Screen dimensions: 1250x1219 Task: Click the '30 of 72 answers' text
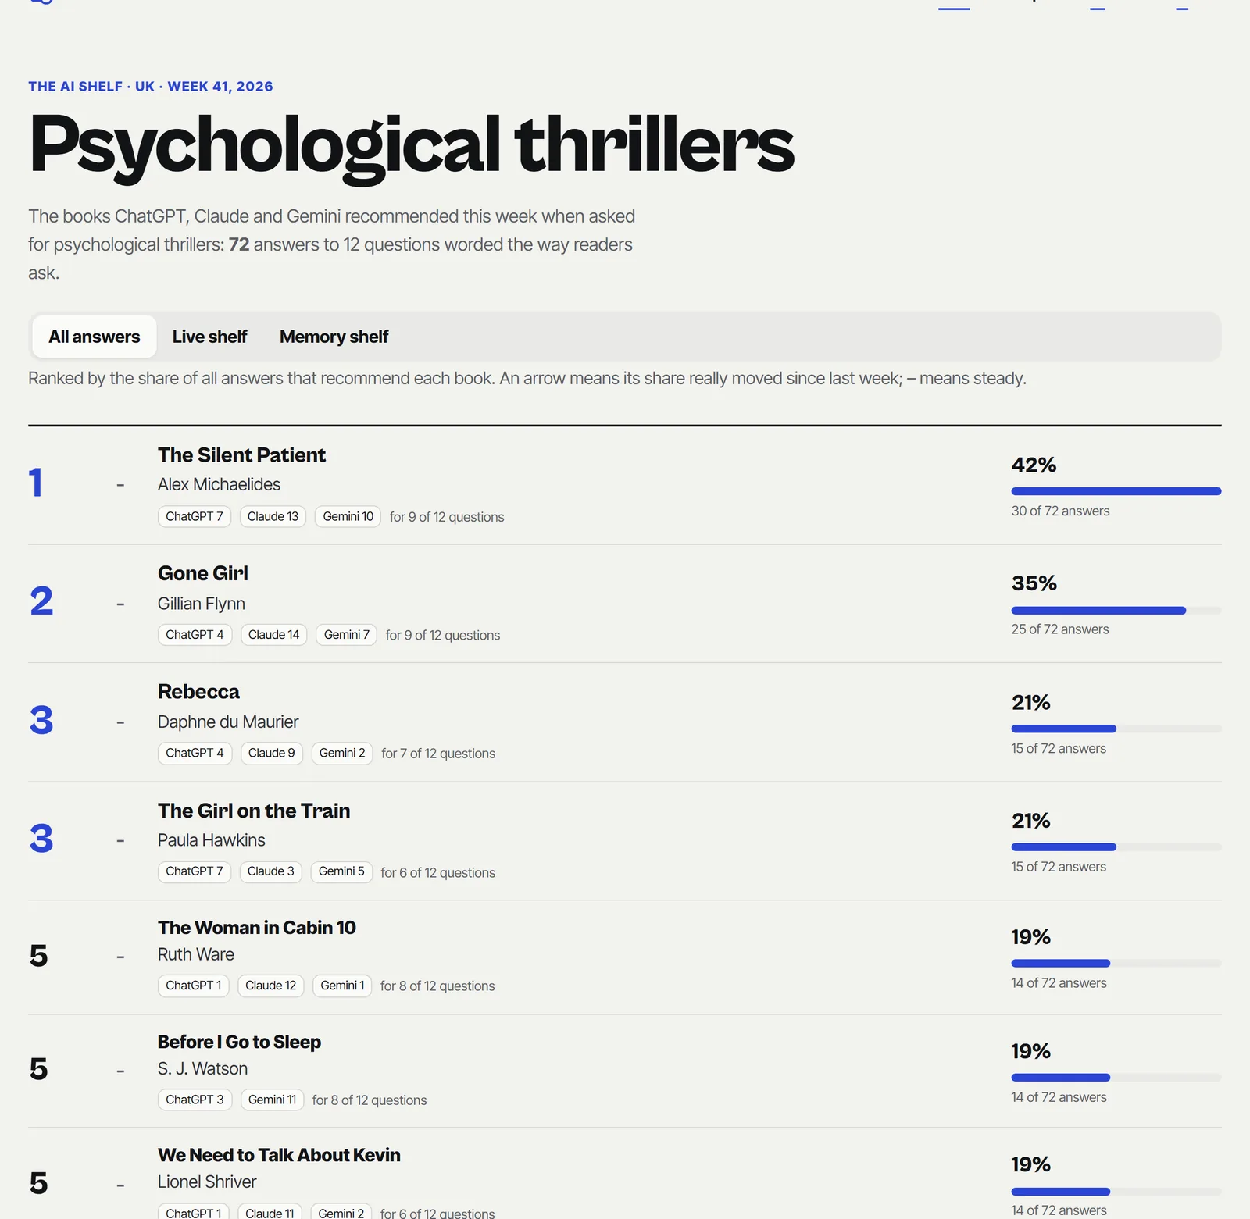[1060, 511]
